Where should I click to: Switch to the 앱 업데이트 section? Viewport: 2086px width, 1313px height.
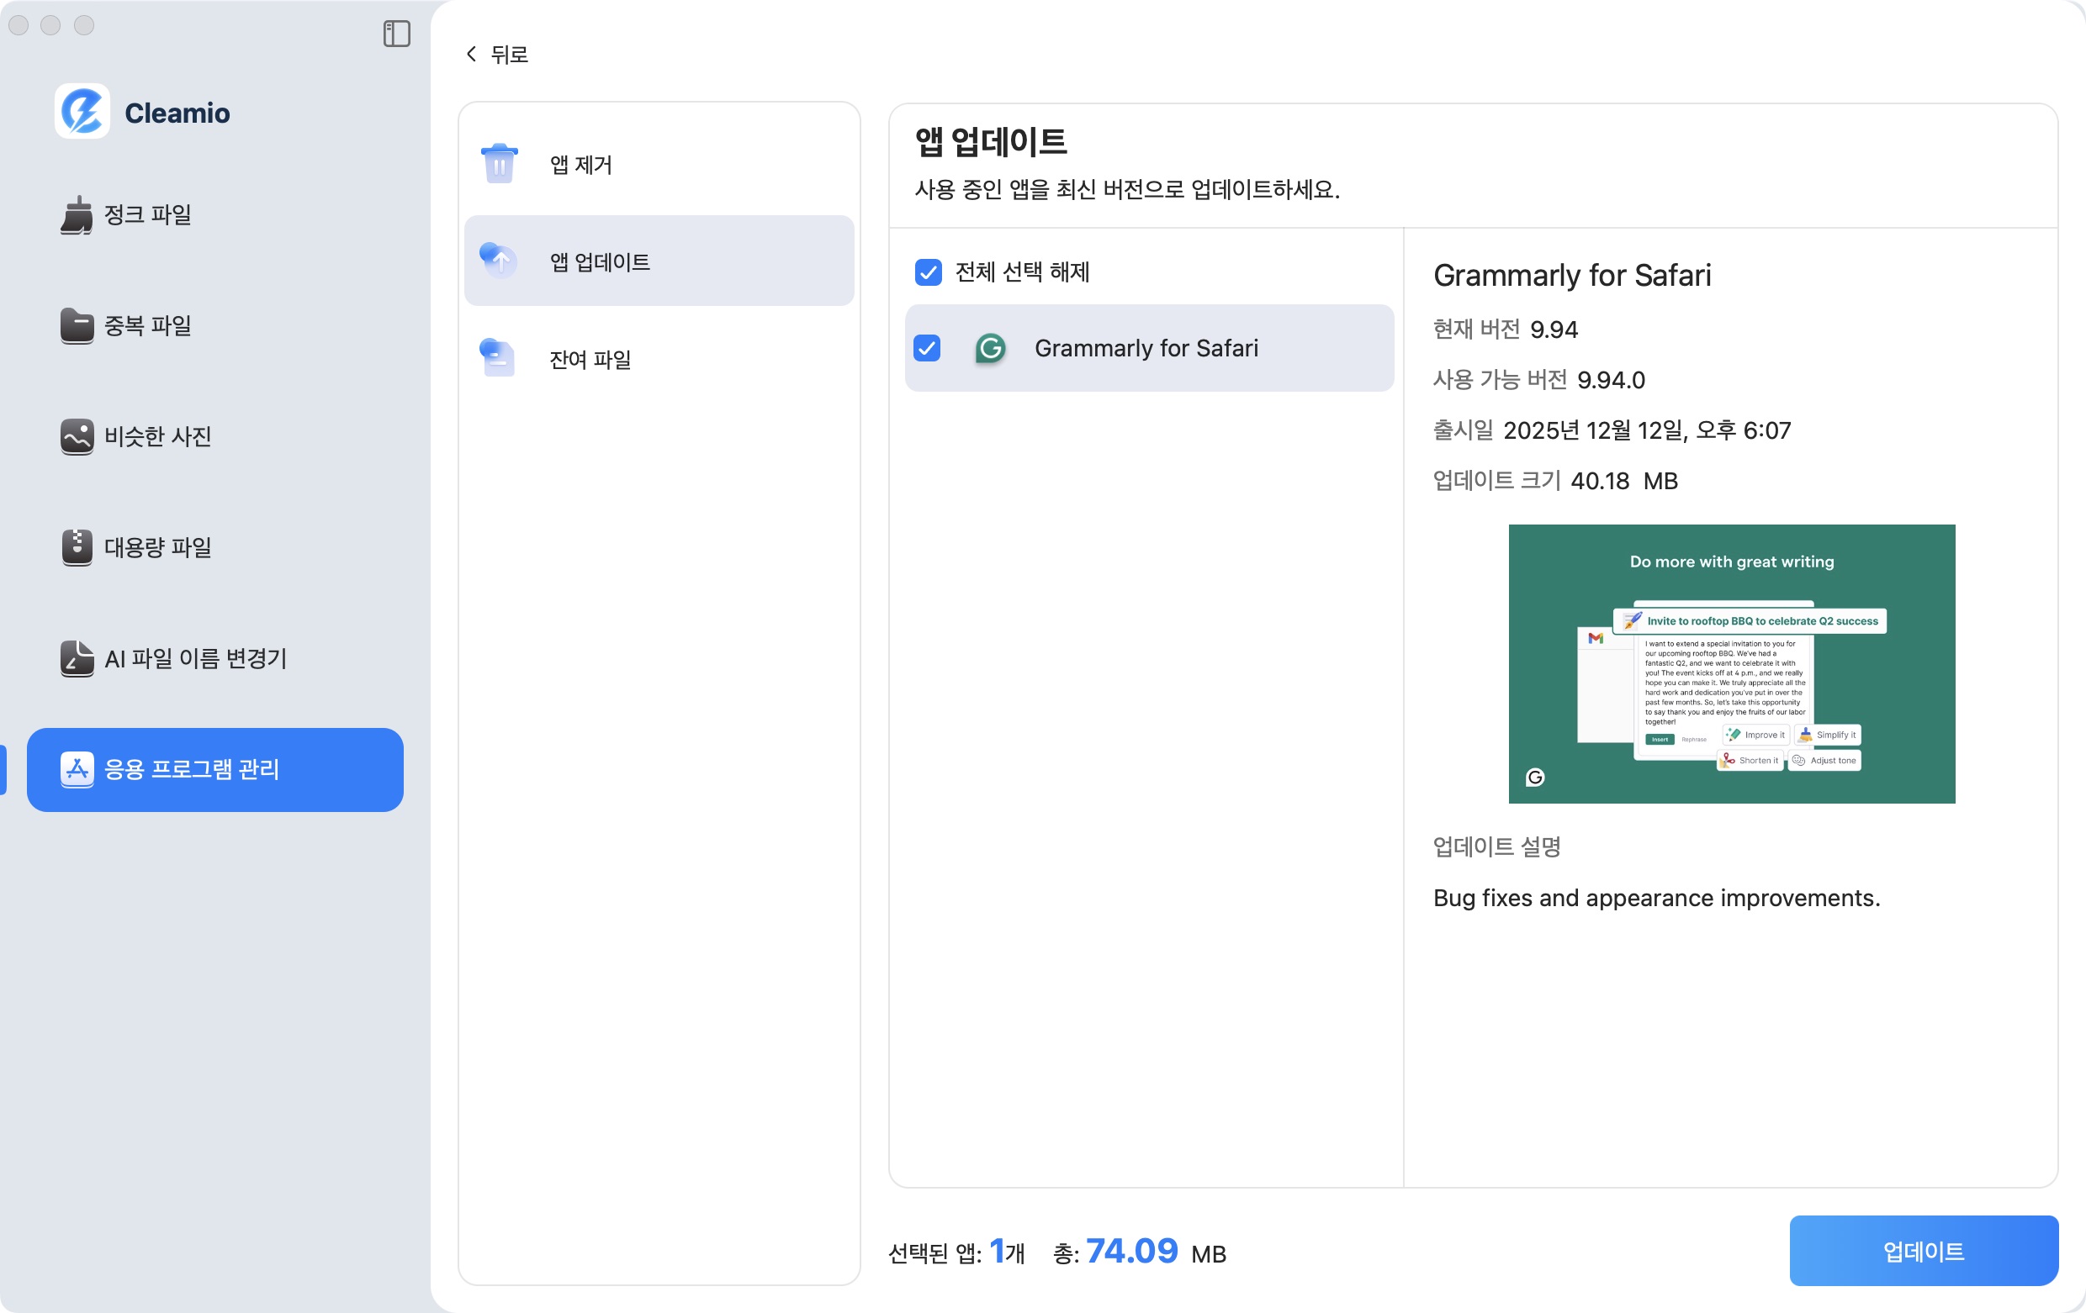(659, 261)
